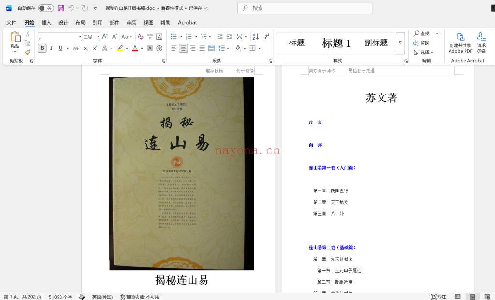
Task: Click Create and Share Adobe PDF
Action: tap(460, 43)
